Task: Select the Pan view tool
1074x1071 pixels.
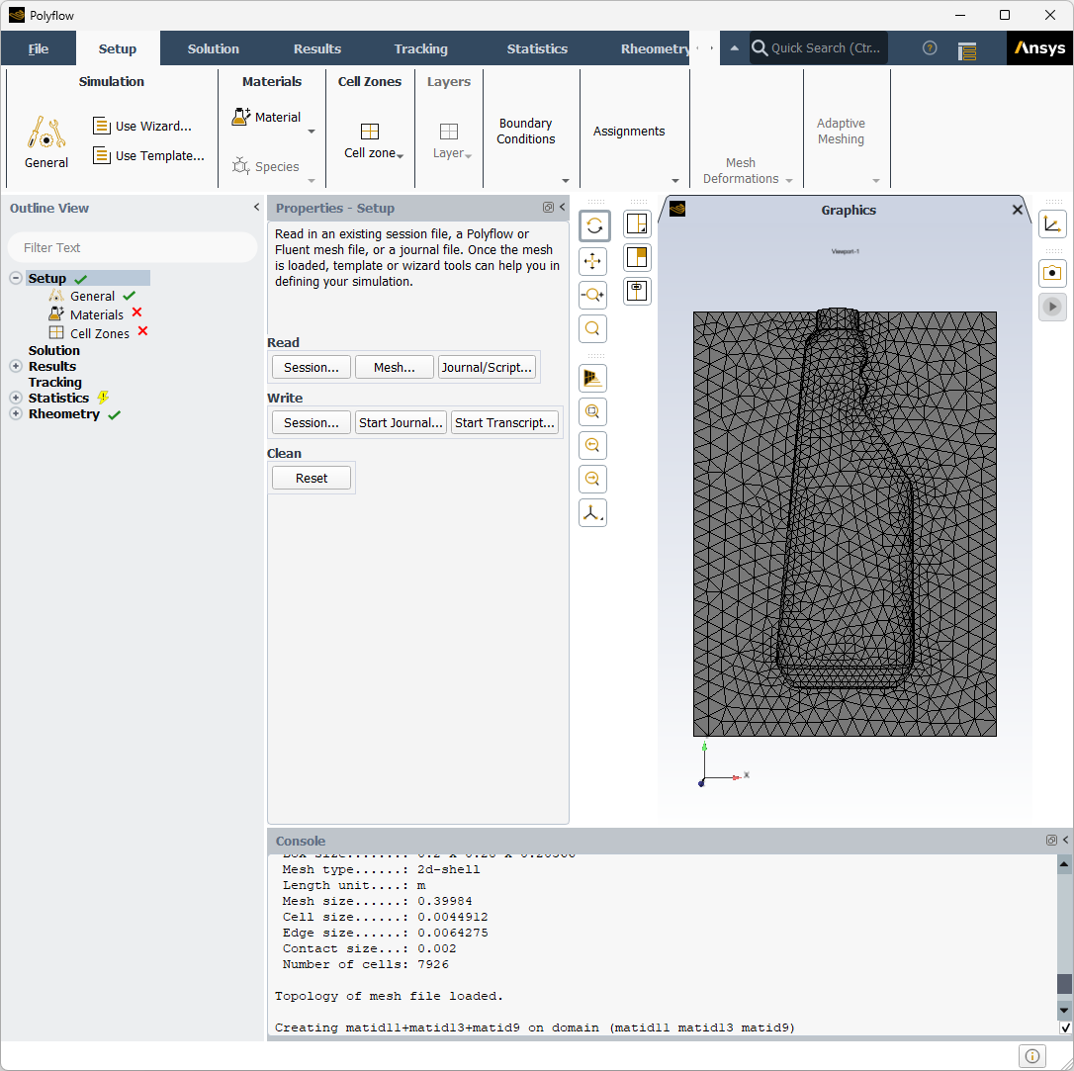Action: tap(593, 261)
